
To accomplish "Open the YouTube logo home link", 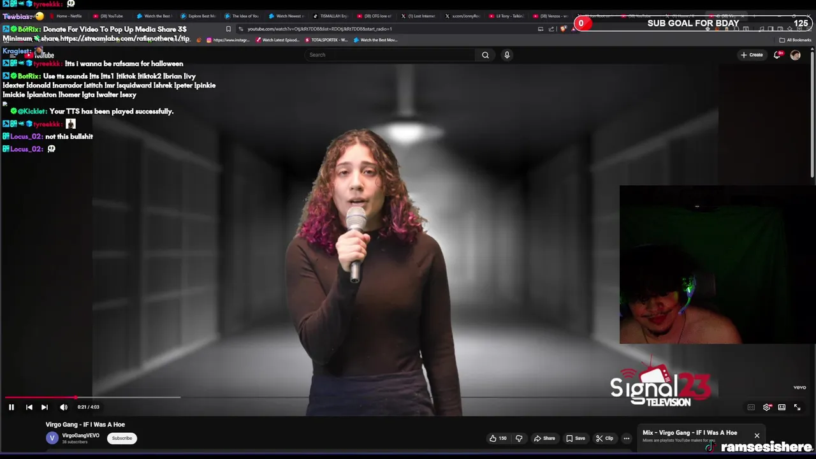I will pyautogui.click(x=38, y=55).
